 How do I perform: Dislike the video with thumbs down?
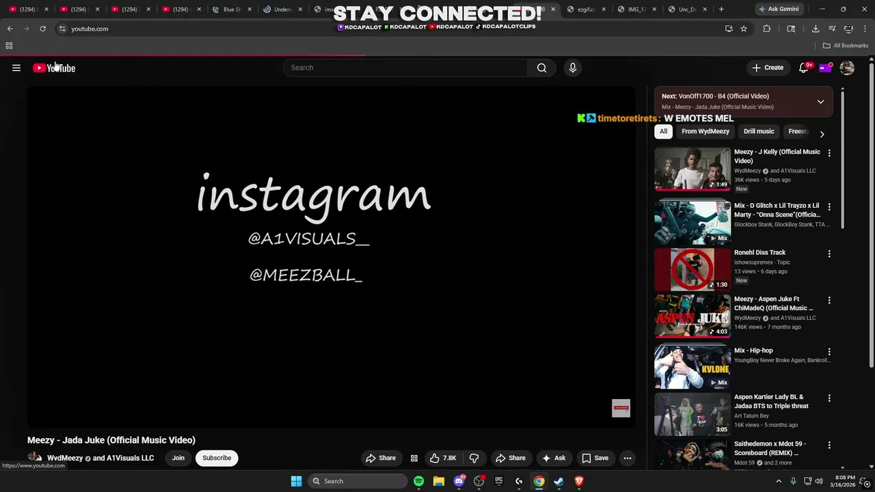point(474,458)
